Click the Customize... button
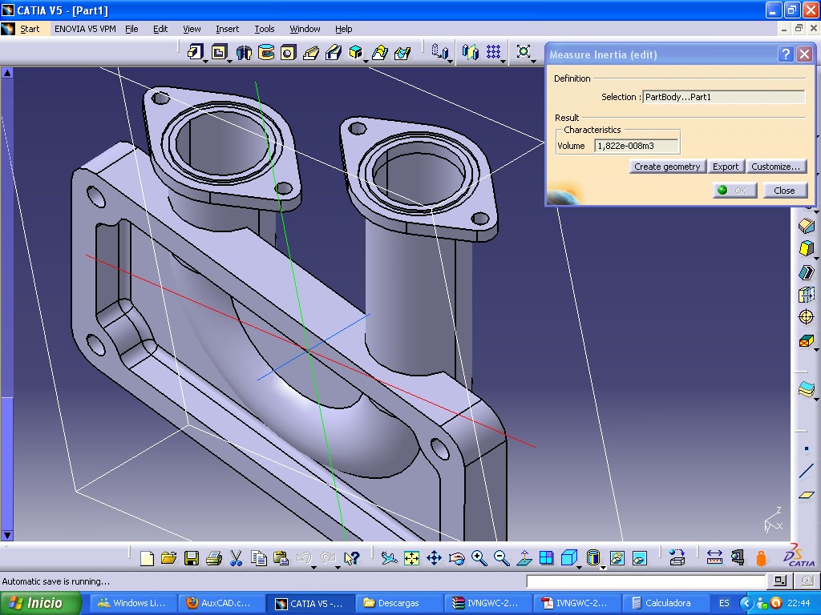821x615 pixels. [x=775, y=167]
